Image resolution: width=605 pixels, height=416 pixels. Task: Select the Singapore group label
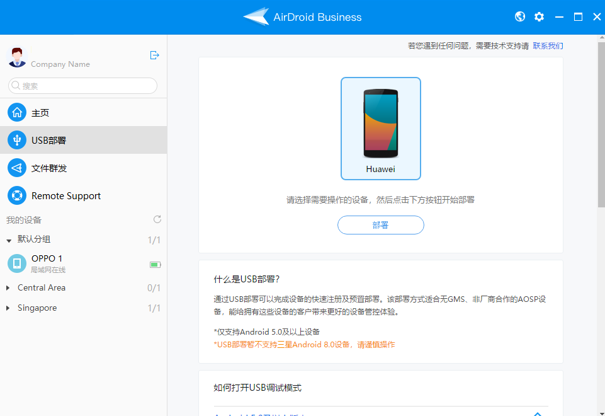37,308
